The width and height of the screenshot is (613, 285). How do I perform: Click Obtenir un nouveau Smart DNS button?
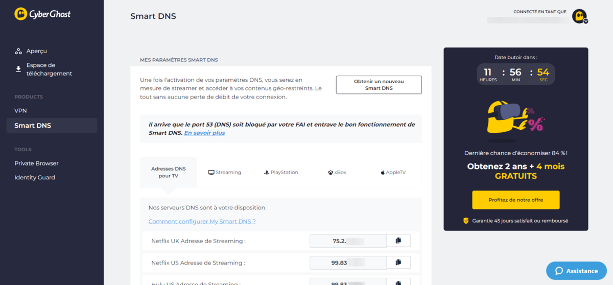coord(379,85)
